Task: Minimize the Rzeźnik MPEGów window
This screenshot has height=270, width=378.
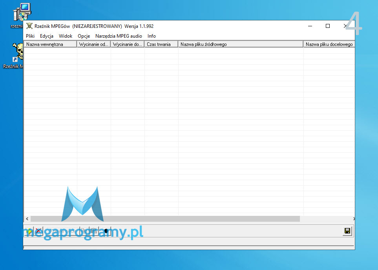Action: click(310, 26)
